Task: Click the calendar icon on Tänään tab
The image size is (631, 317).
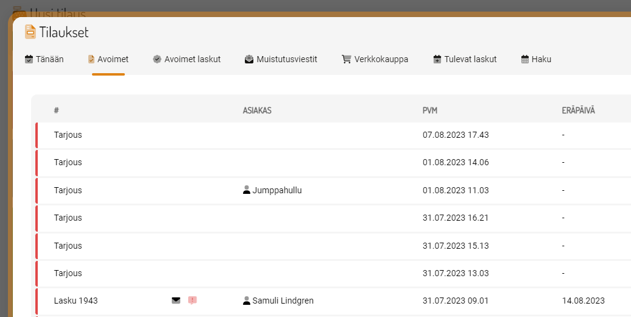Action: 29,60
